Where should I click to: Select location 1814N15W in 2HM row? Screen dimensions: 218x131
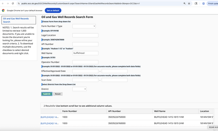coord(207,123)
